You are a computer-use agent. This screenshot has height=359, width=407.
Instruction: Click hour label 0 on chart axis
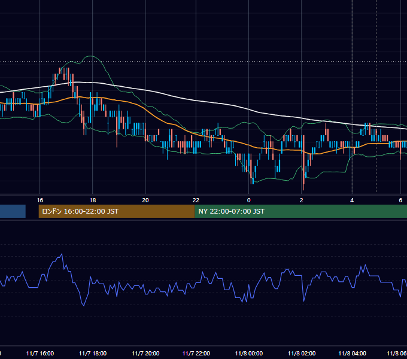(x=248, y=200)
